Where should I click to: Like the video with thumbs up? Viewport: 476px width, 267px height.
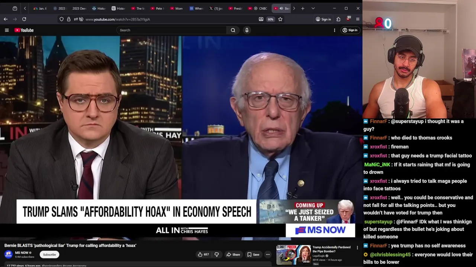pyautogui.click(x=203, y=254)
